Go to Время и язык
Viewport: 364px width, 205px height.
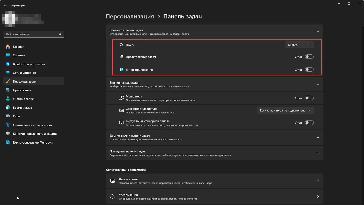pyautogui.click(x=34, y=108)
